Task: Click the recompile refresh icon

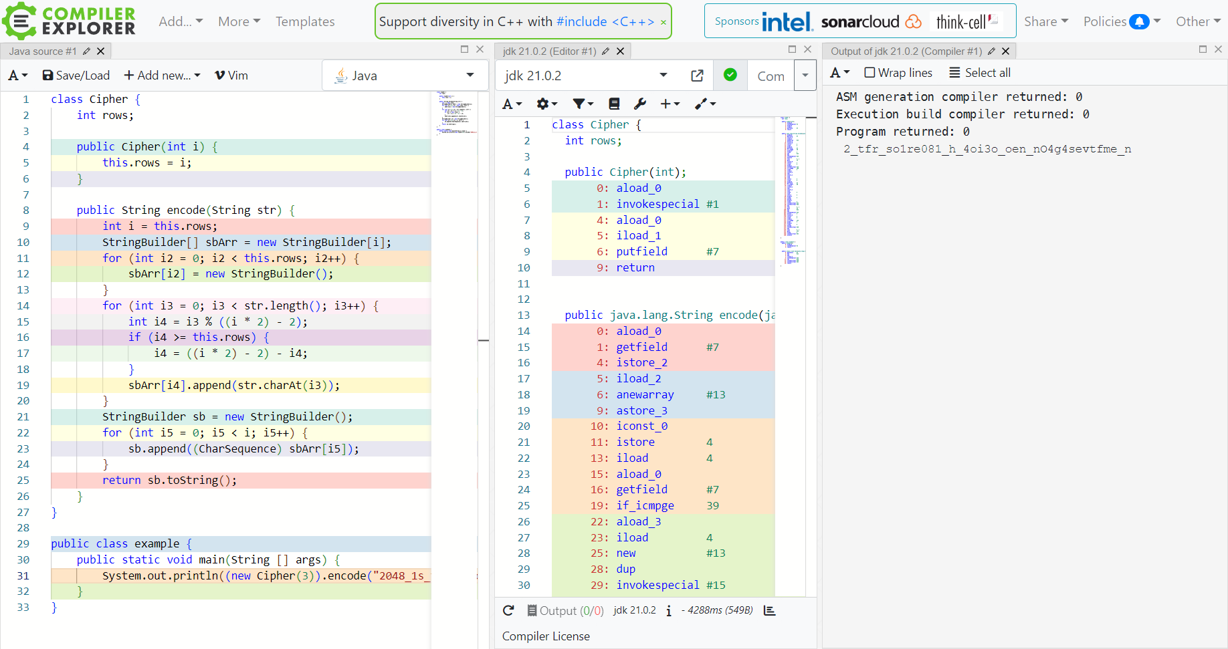Action: click(508, 610)
